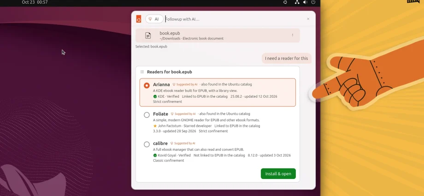
Task: Click the star icon beside John Factotum
Action: pos(155,126)
